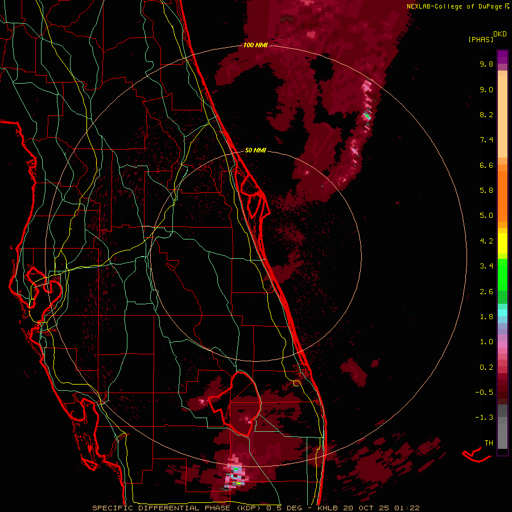Pick the yellow segment of the color bar
Viewport: 512px width, 512px height.
click(502, 243)
